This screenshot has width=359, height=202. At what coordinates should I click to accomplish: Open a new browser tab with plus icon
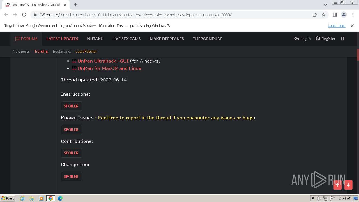(x=76, y=4)
